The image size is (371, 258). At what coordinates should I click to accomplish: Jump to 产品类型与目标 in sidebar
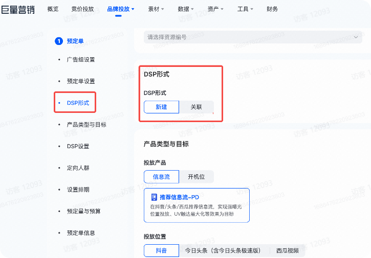point(86,125)
